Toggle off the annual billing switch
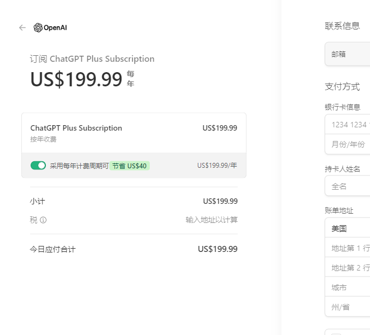370x335 pixels. 38,166
